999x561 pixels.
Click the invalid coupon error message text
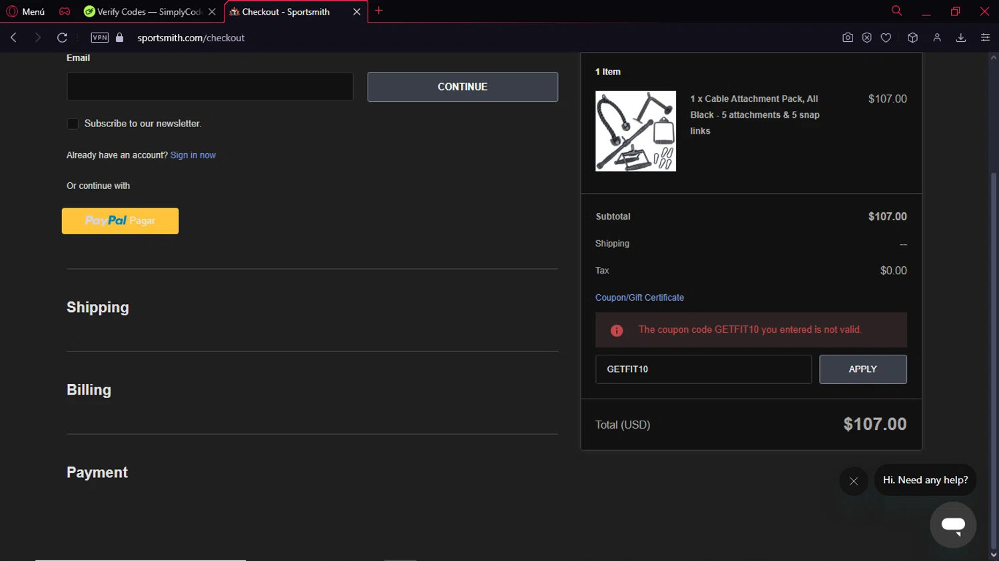tap(750, 329)
